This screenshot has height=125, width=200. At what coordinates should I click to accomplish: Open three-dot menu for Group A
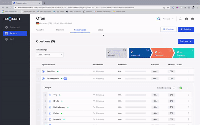(188, 88)
